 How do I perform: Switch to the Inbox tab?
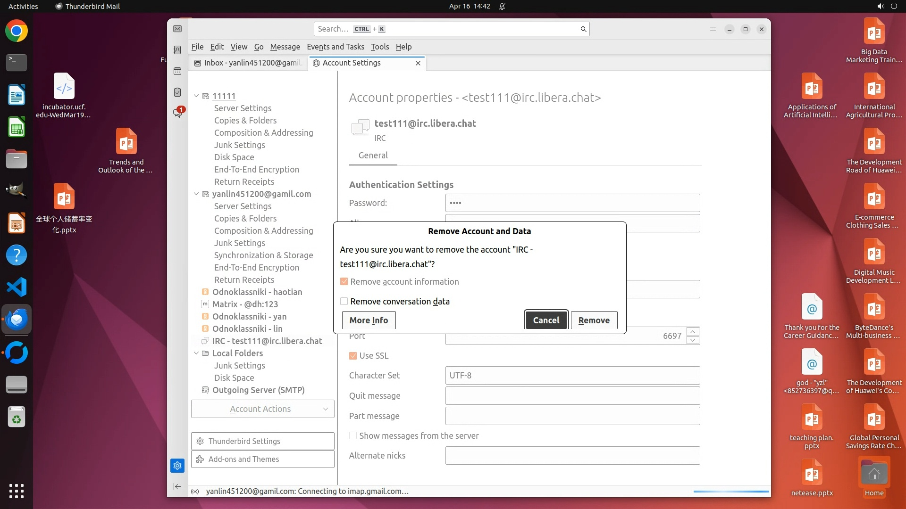point(249,63)
